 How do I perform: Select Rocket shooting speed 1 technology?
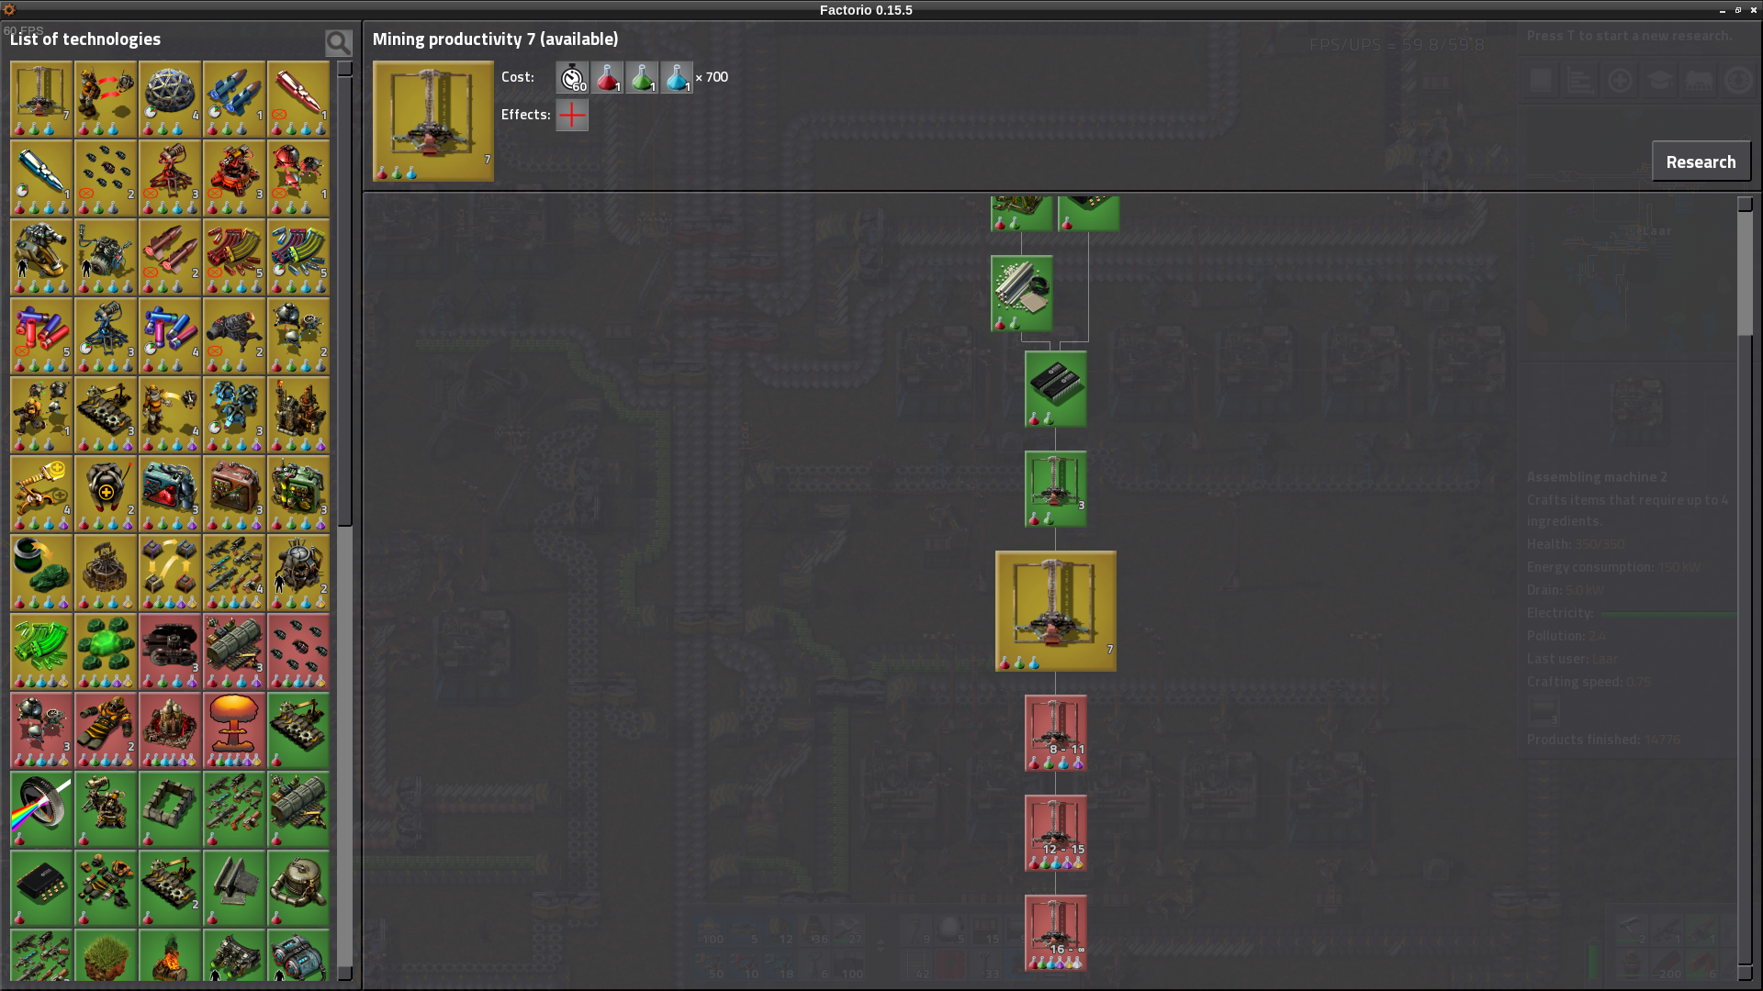(234, 99)
